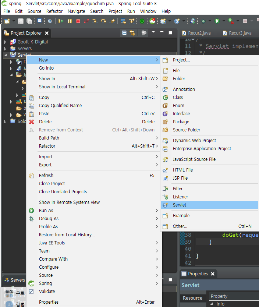The width and height of the screenshot is (259, 307).
Task: Open the dropdown arrow beside the Debug icon
Action: click(210, 21)
